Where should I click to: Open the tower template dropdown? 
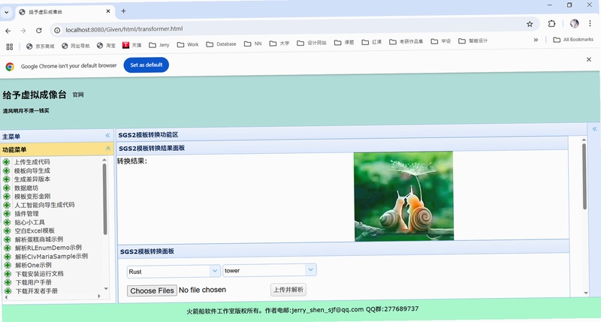pos(310,269)
